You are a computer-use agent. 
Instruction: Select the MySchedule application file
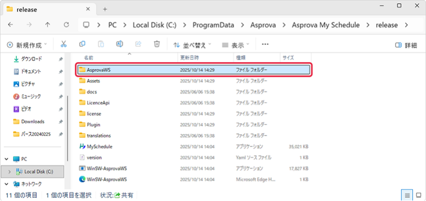(x=193, y=147)
